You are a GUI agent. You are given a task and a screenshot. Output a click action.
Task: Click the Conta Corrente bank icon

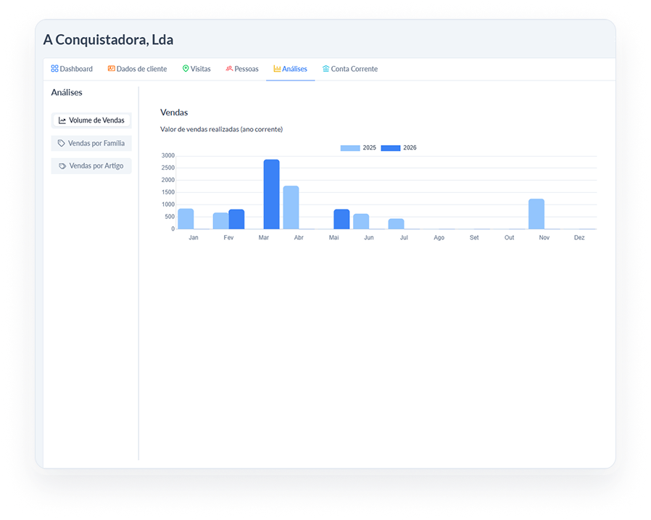point(326,68)
